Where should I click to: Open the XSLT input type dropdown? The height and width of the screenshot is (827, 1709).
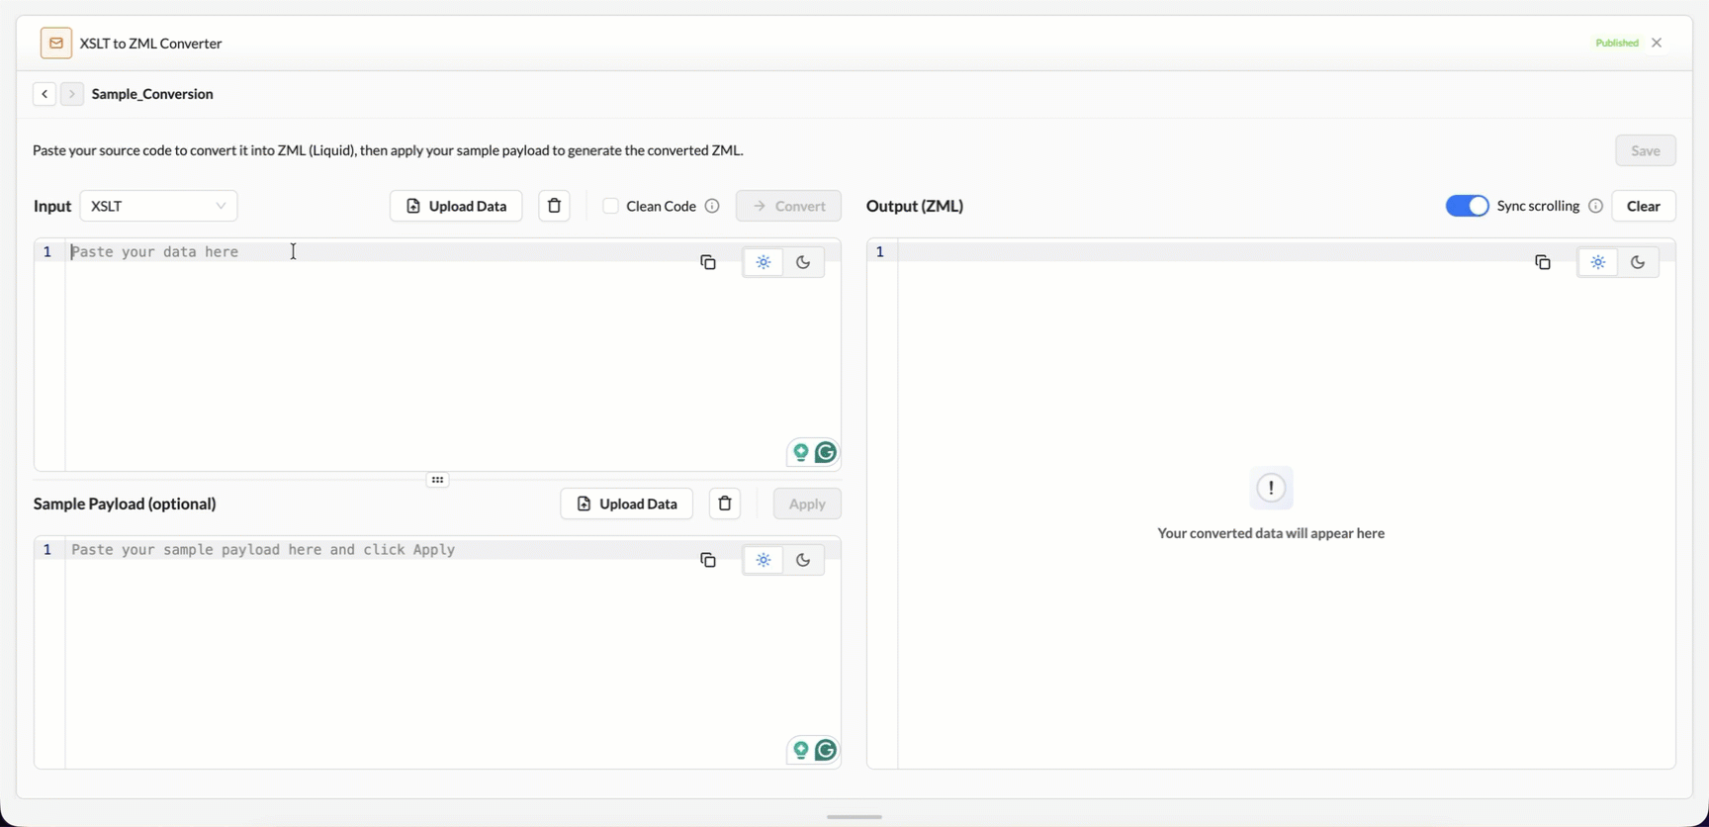pyautogui.click(x=158, y=206)
